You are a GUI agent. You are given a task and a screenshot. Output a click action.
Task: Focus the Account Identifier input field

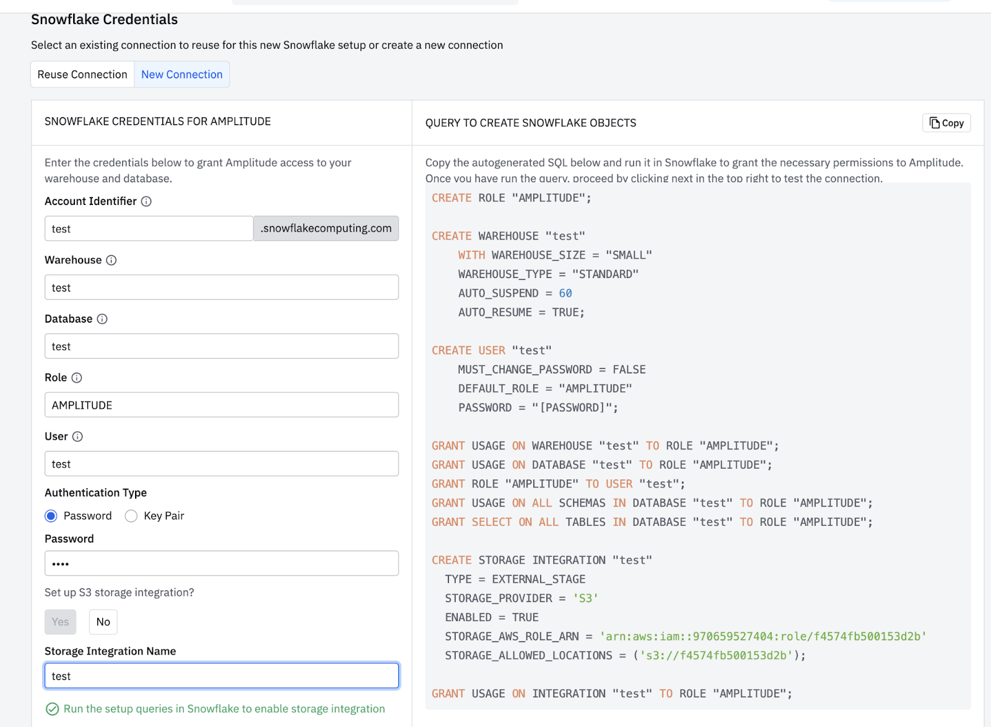click(149, 229)
